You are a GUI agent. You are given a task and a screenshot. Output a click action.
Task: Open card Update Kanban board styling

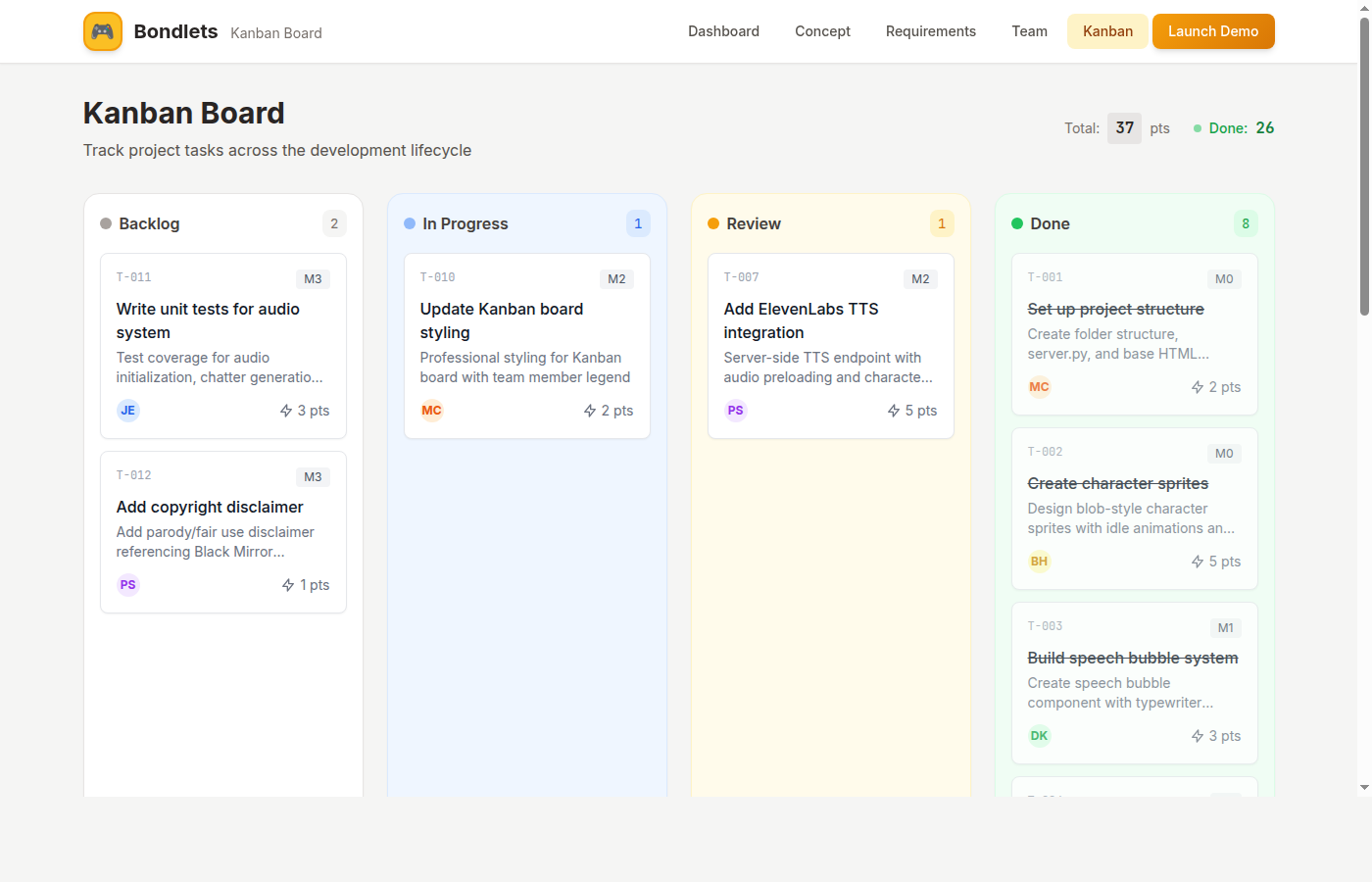[x=527, y=346]
